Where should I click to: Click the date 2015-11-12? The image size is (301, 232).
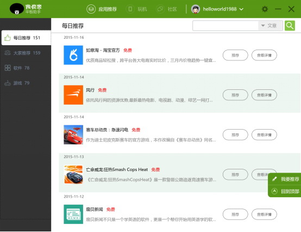74,197
